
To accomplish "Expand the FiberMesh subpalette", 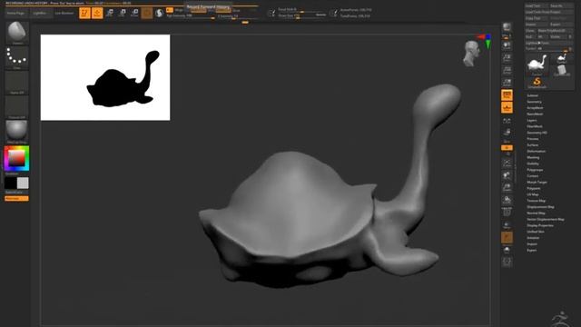I will pyautogui.click(x=535, y=126).
